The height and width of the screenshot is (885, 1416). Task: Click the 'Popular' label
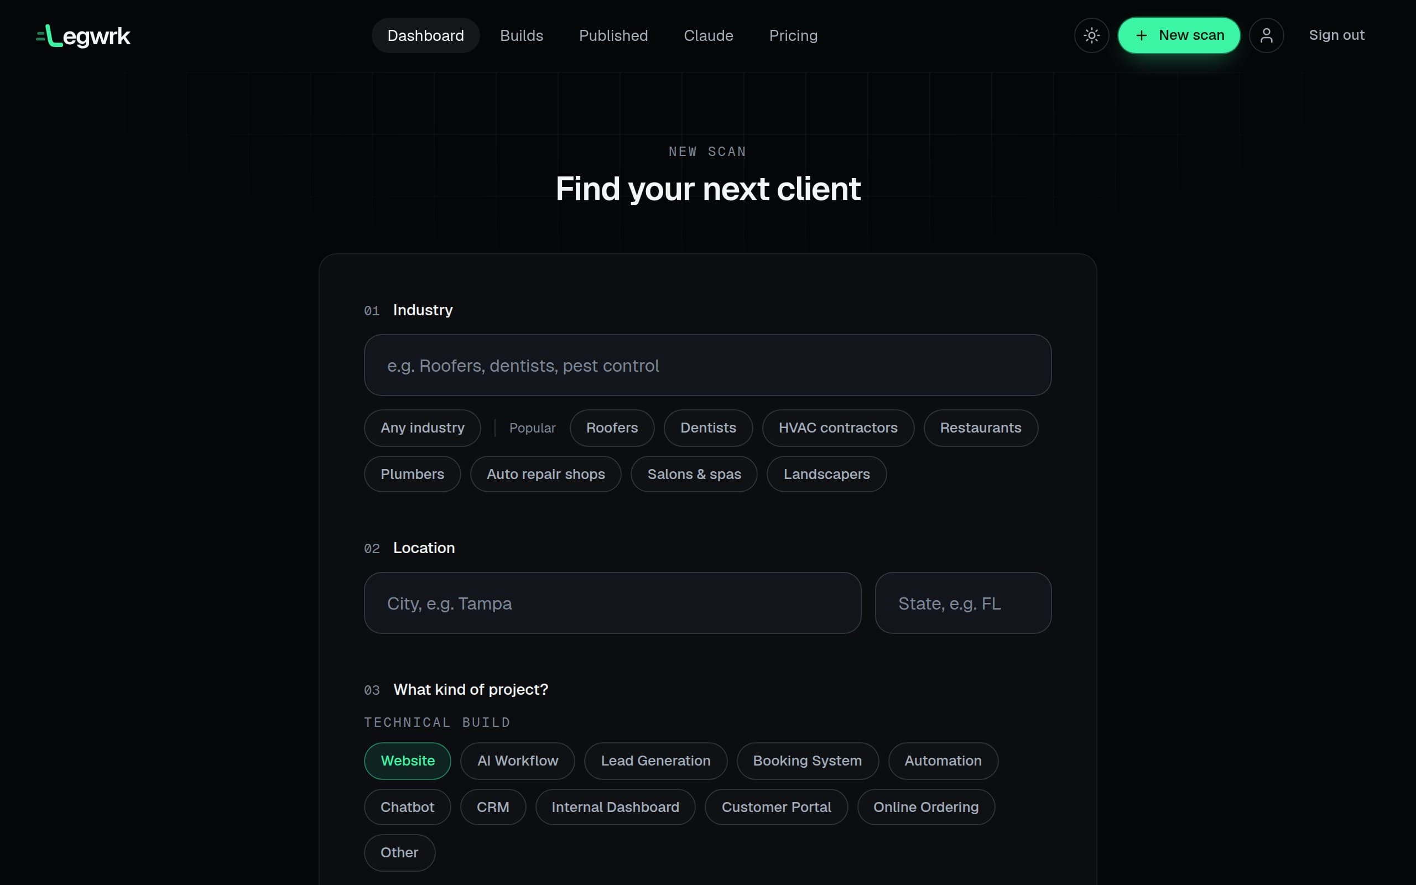click(532, 428)
